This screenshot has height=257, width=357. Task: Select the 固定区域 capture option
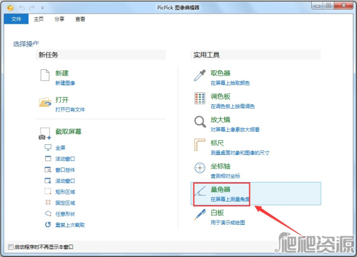[65, 203]
